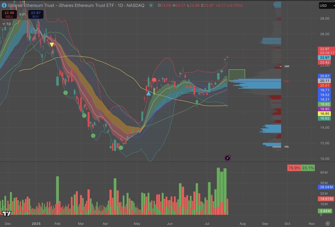This screenshot has width=335, height=227.
Task: Click the purple 18.80 price axis label
Action: pos(325,109)
